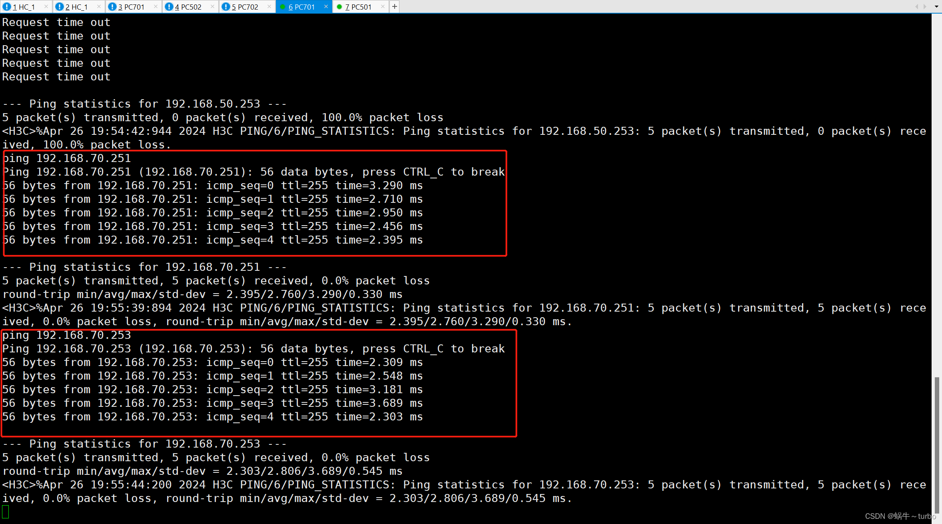Close the 1 HC_1 tab
This screenshot has height=524, width=942.
pyautogui.click(x=46, y=7)
